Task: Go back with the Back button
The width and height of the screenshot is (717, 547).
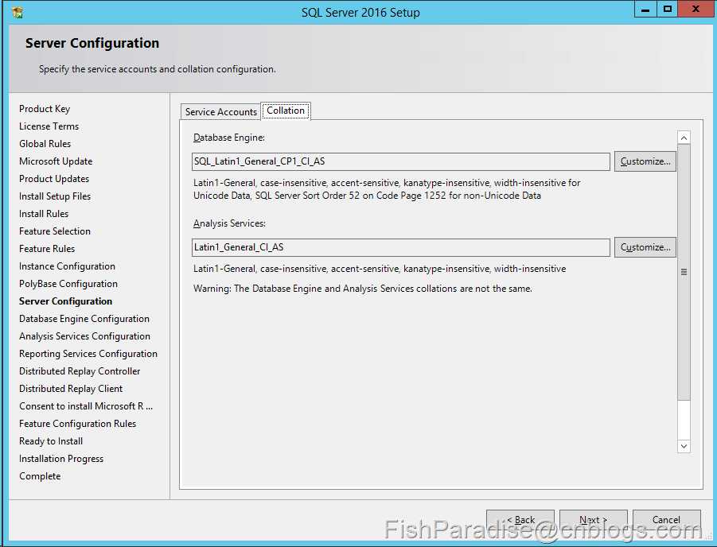Action: pyautogui.click(x=520, y=520)
